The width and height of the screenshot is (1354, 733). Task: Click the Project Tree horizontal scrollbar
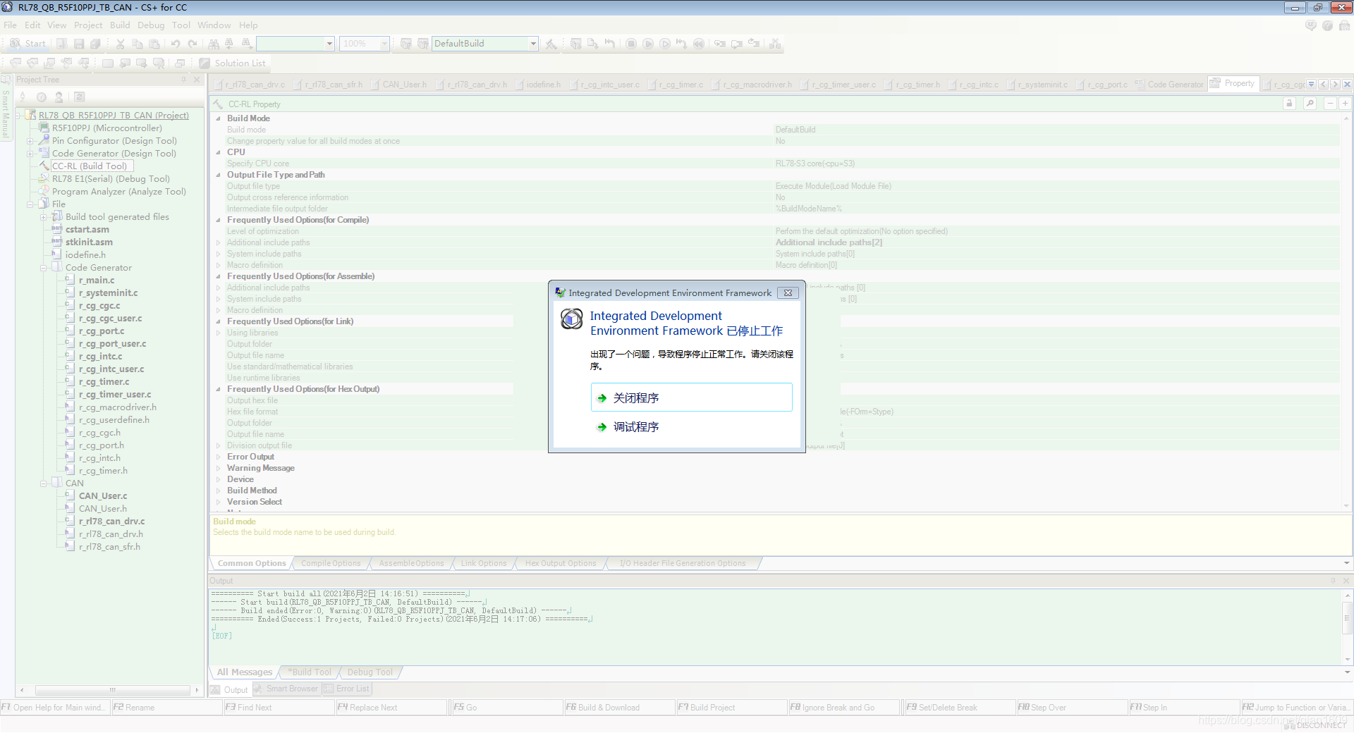[x=112, y=690]
